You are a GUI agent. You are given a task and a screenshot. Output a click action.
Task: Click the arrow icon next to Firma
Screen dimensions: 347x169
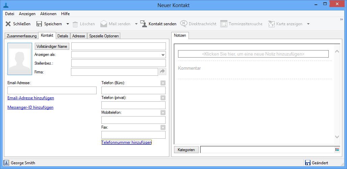(x=163, y=71)
